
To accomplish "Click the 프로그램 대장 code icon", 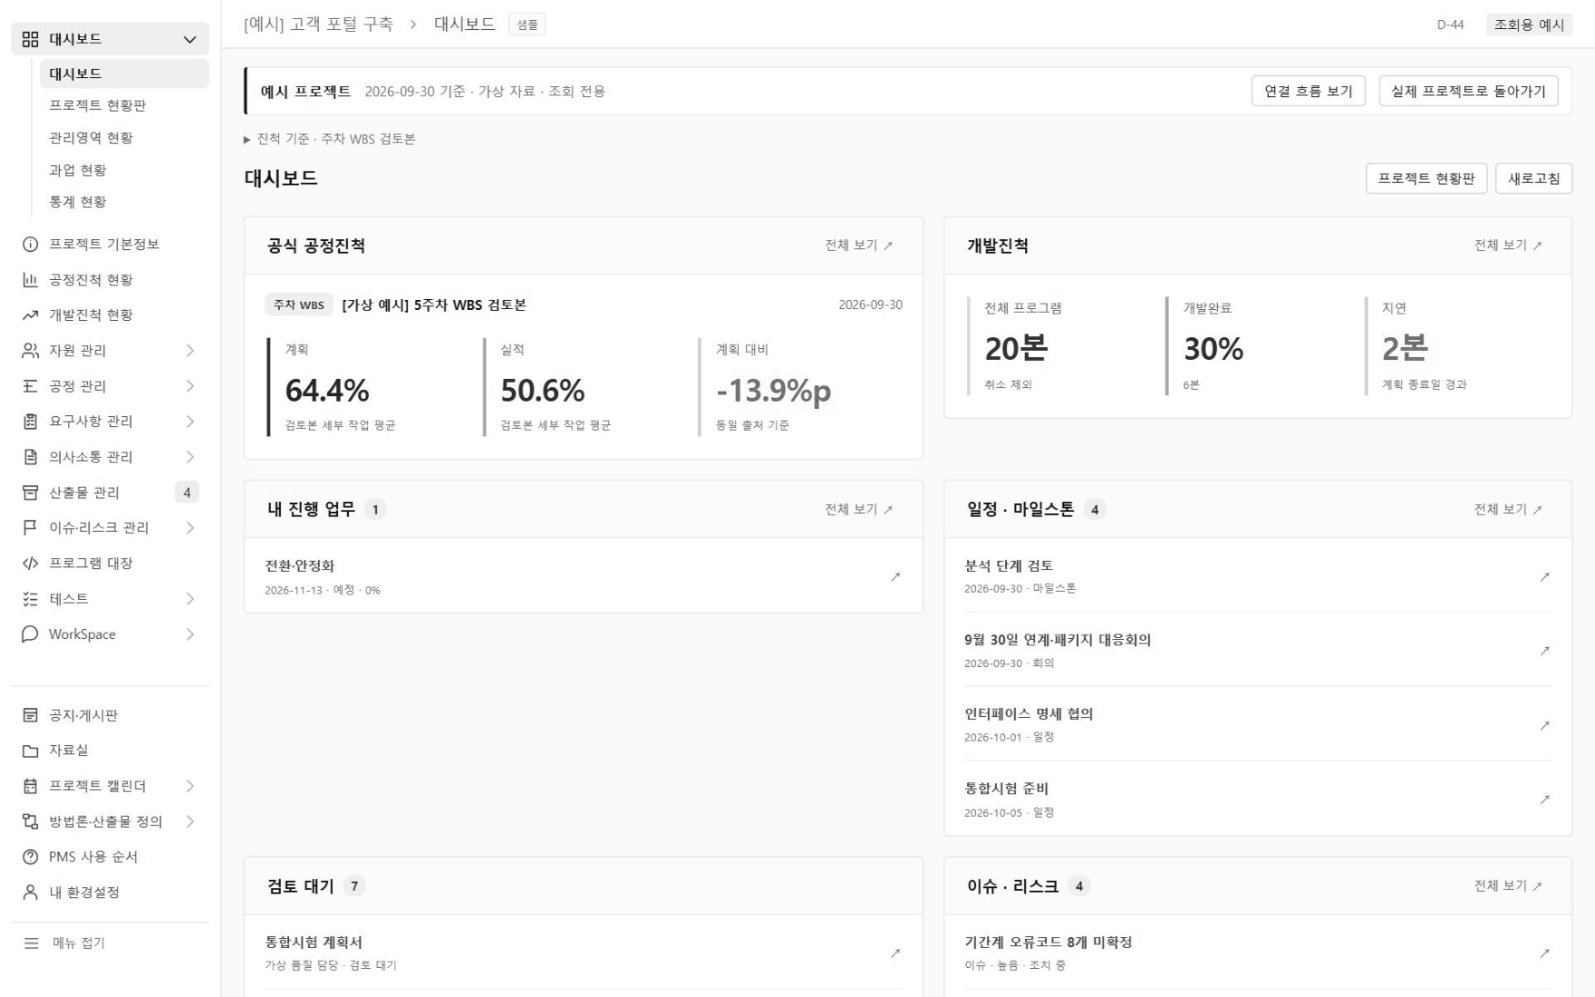I will click(x=31, y=564).
